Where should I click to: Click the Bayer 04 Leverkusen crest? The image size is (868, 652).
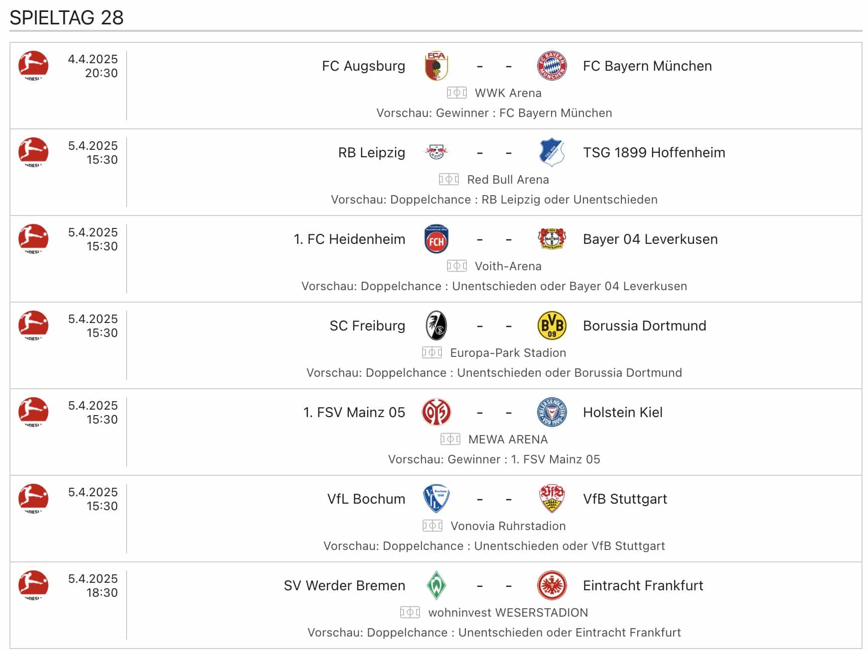[x=552, y=239]
